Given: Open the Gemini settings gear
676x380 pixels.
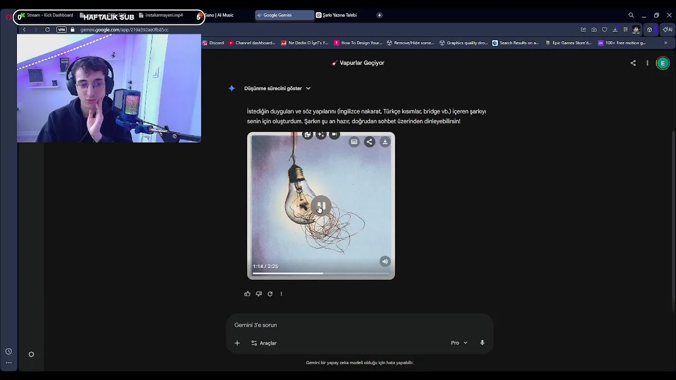Looking at the screenshot, I should [x=31, y=354].
